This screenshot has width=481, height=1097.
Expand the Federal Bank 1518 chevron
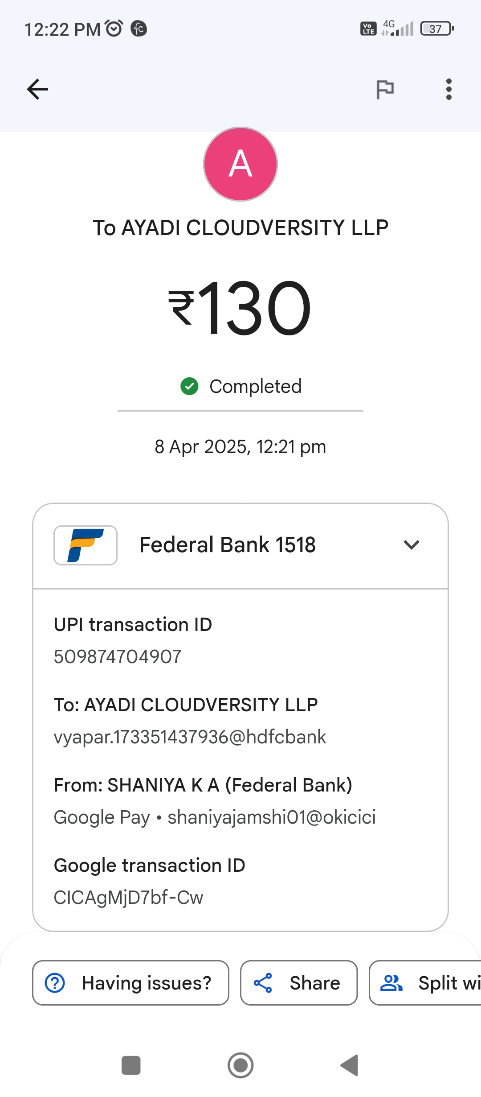tap(411, 545)
